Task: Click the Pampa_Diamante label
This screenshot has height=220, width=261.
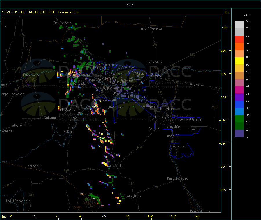Action: [12, 94]
